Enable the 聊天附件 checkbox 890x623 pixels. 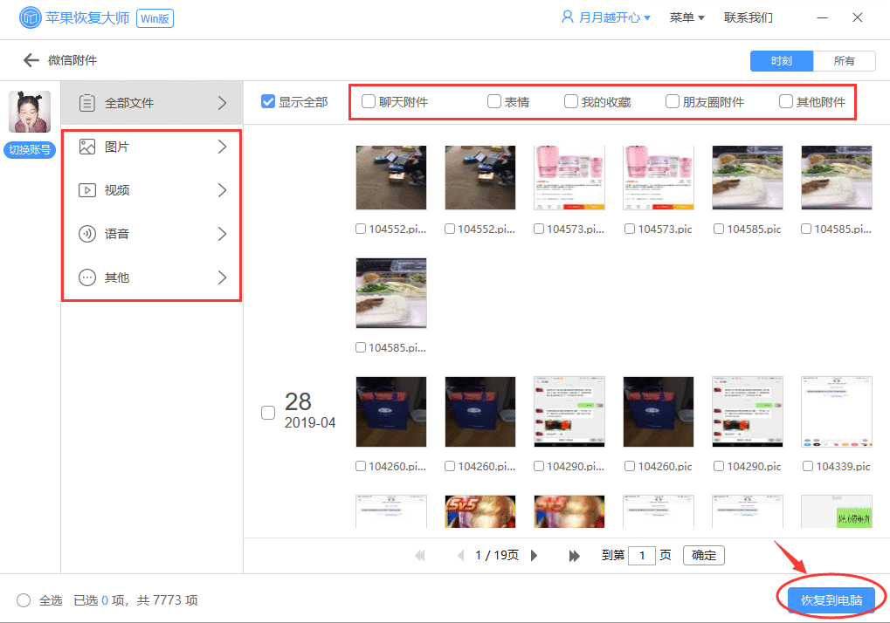pyautogui.click(x=368, y=101)
